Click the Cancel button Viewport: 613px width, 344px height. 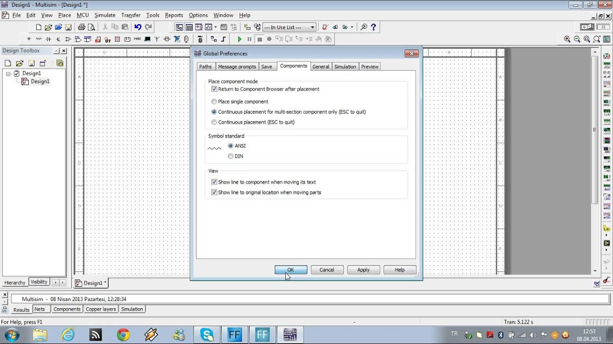[x=327, y=270]
